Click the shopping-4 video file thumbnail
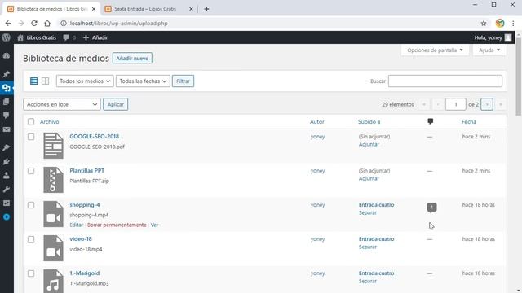The width and height of the screenshot is (522, 293). coord(53,214)
